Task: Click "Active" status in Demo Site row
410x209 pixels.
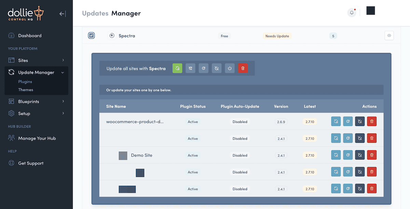Action: [x=193, y=155]
